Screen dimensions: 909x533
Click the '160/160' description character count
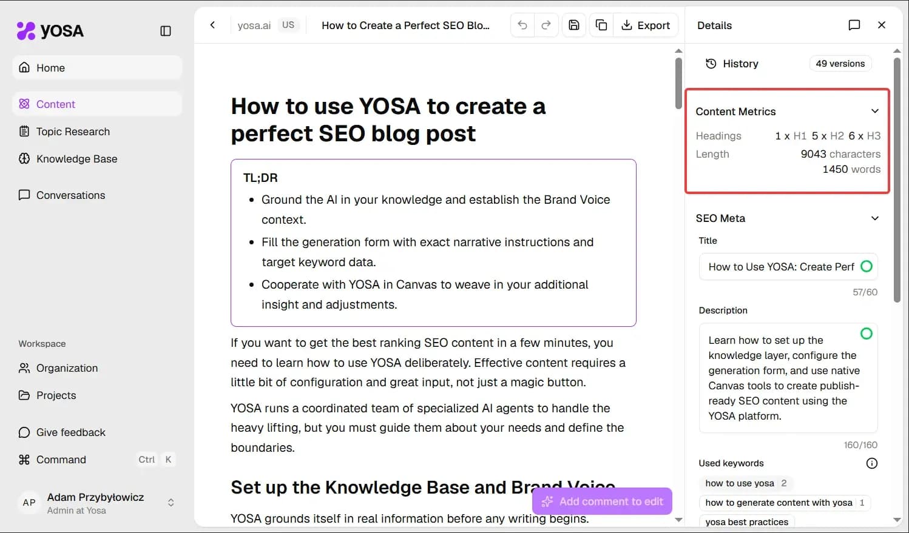[860, 445]
